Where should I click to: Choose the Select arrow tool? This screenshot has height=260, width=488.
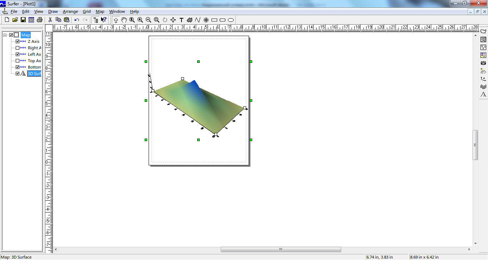(116, 20)
